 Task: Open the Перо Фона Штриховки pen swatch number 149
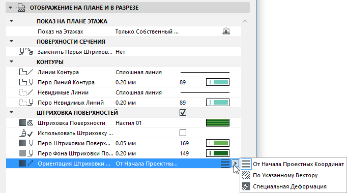pos(218,153)
